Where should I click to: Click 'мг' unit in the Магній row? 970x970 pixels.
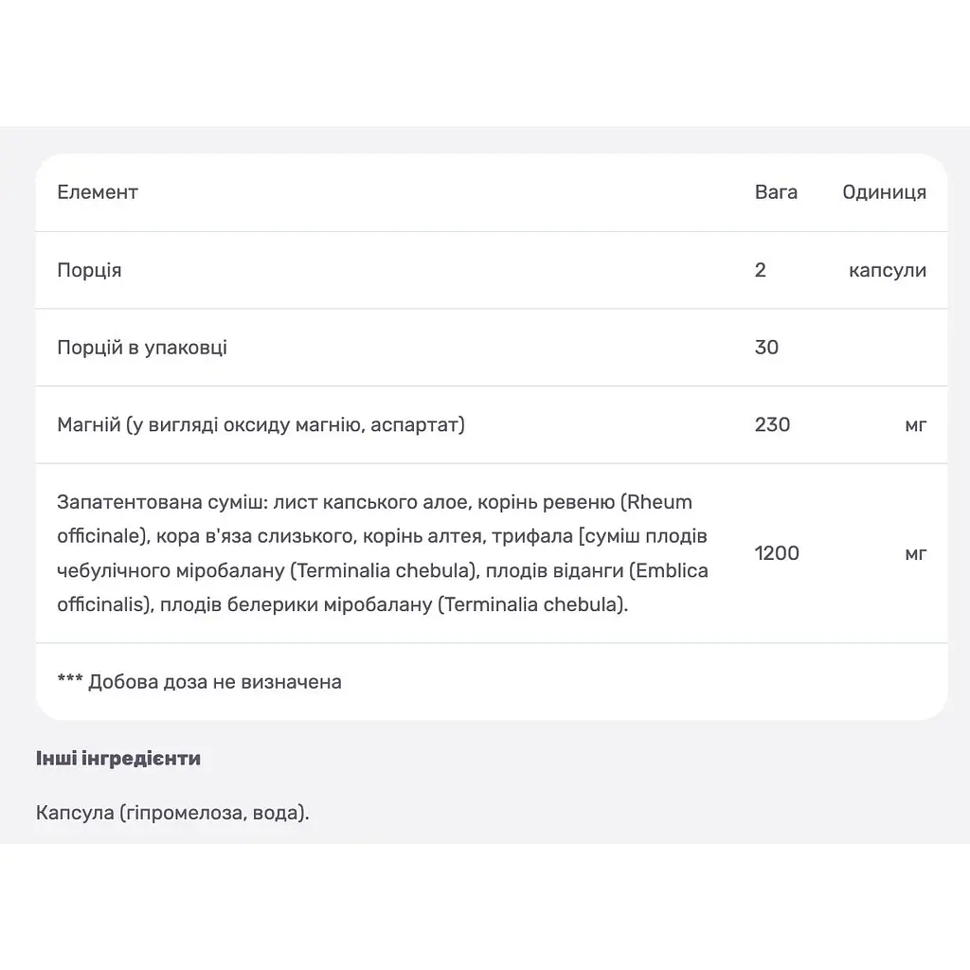tap(916, 425)
